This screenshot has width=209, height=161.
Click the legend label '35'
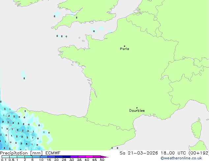(x=79, y=160)
